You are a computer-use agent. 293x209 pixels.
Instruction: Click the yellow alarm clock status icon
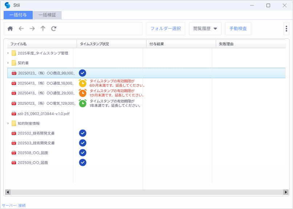tap(83, 83)
